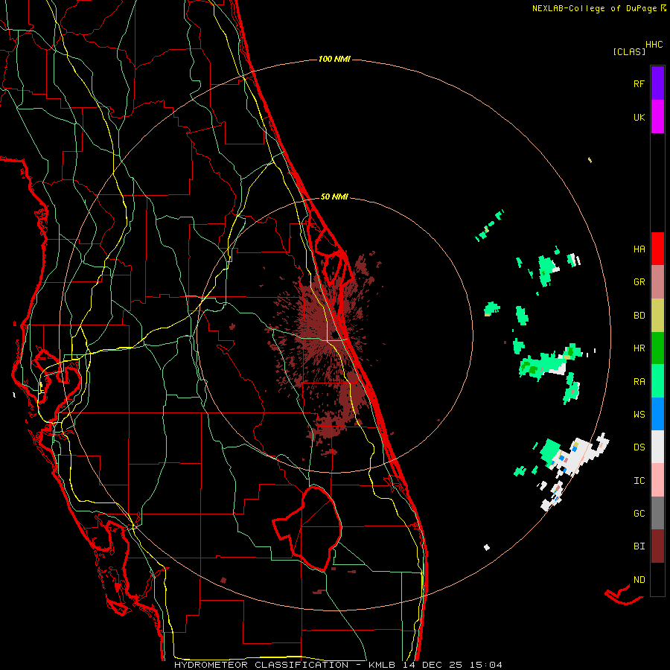This screenshot has width=670, height=670.
Task: Click the ND black legend block
Action: [657, 579]
